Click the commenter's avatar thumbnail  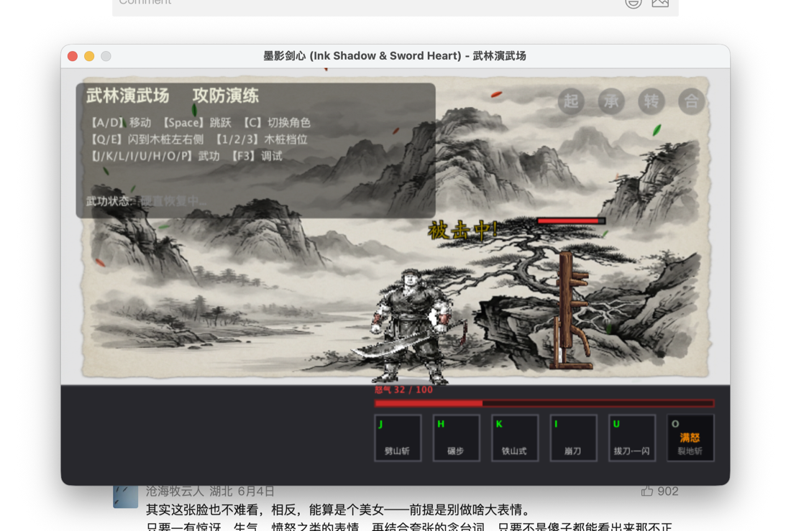125,497
